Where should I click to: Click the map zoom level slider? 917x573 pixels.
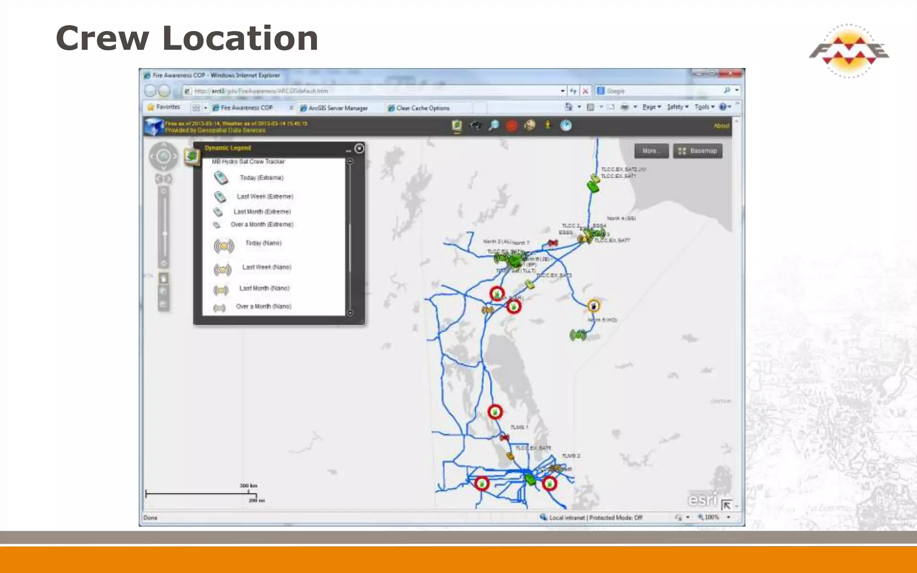pyautogui.click(x=164, y=233)
